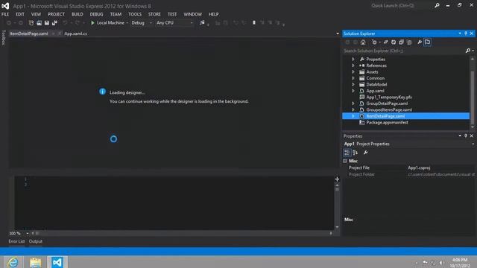Screen dimensions: 477x268
Task: Expand the Assets folder
Action: click(x=353, y=72)
